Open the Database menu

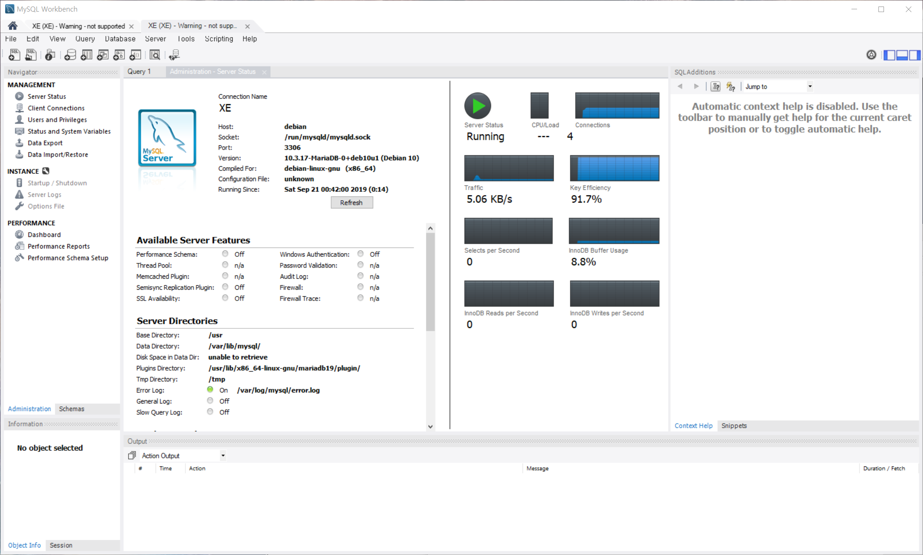pyautogui.click(x=120, y=39)
